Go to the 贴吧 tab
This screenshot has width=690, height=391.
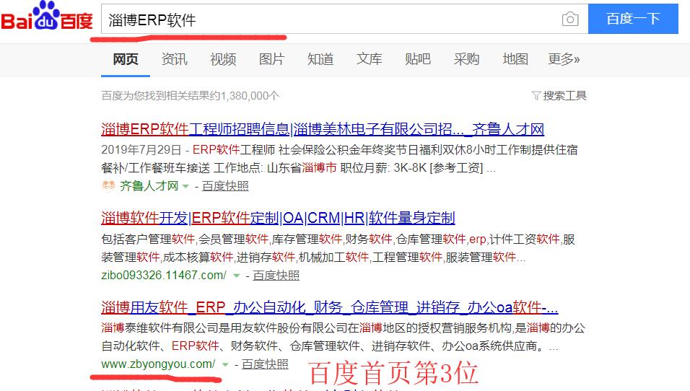[418, 59]
